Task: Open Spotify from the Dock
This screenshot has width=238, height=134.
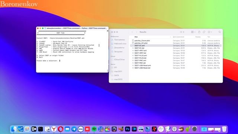Action: tap(94, 129)
